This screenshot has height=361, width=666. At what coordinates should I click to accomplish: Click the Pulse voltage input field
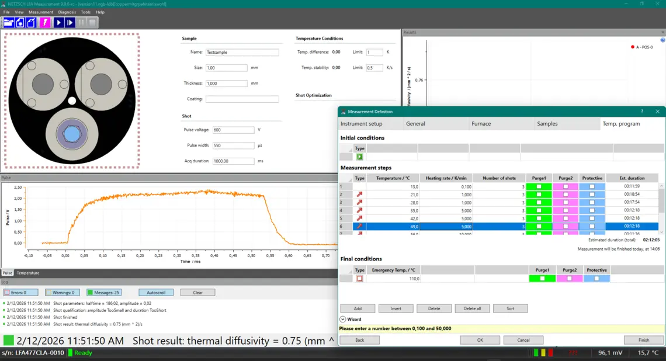[x=233, y=130]
